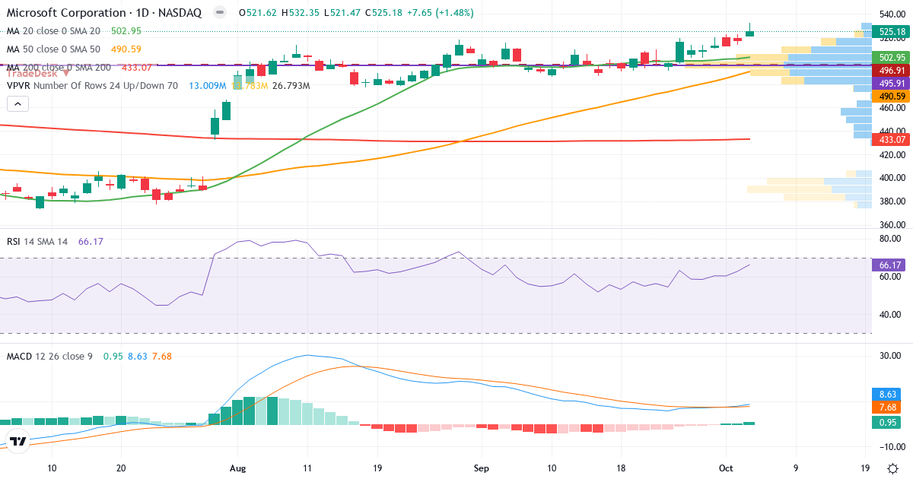The height and width of the screenshot is (479, 913).
Task: Click the 400.00 price scale label
Action: click(892, 178)
